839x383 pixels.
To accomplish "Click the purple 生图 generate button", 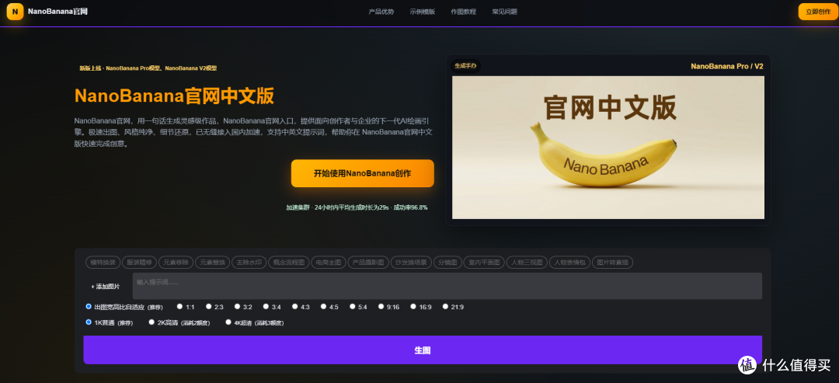I will 423,350.
